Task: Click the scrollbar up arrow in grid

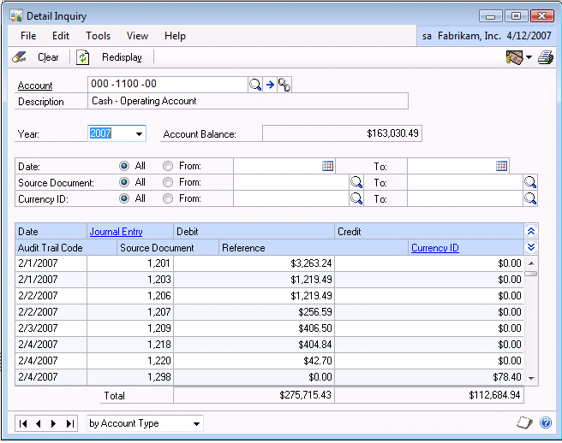Action: click(531, 263)
